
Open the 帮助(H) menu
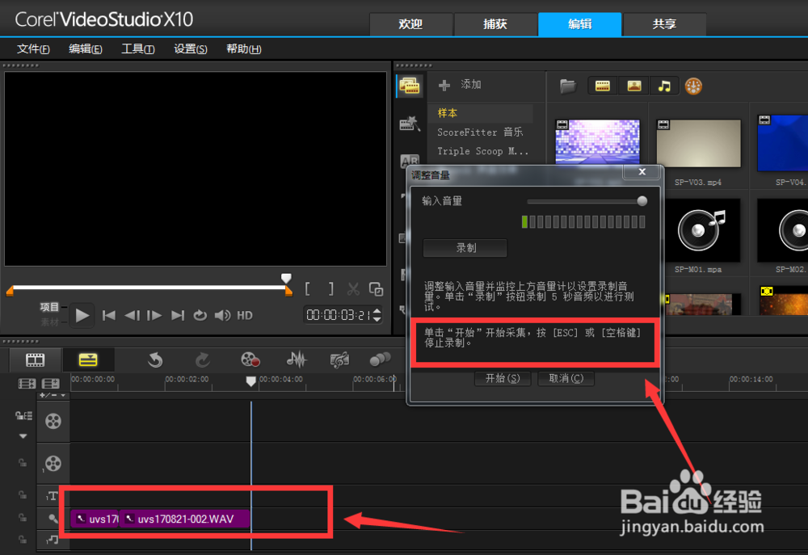pos(244,49)
